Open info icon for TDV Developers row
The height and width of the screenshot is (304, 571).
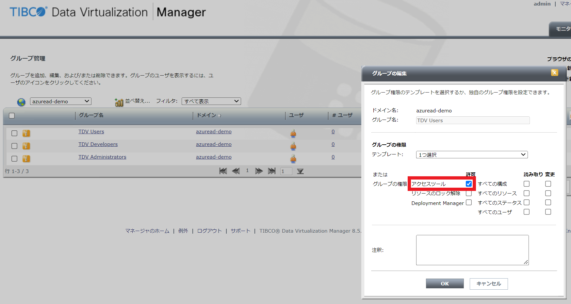point(26,146)
